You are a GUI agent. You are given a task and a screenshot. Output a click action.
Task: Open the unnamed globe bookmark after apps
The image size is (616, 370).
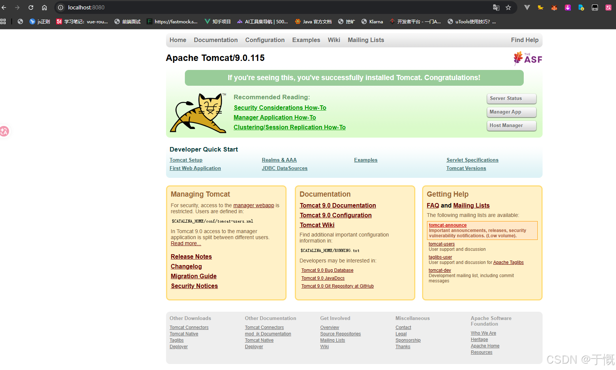click(20, 21)
